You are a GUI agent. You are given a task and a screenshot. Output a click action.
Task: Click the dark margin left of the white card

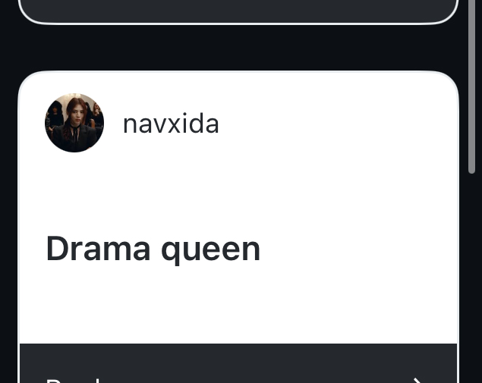point(8,228)
